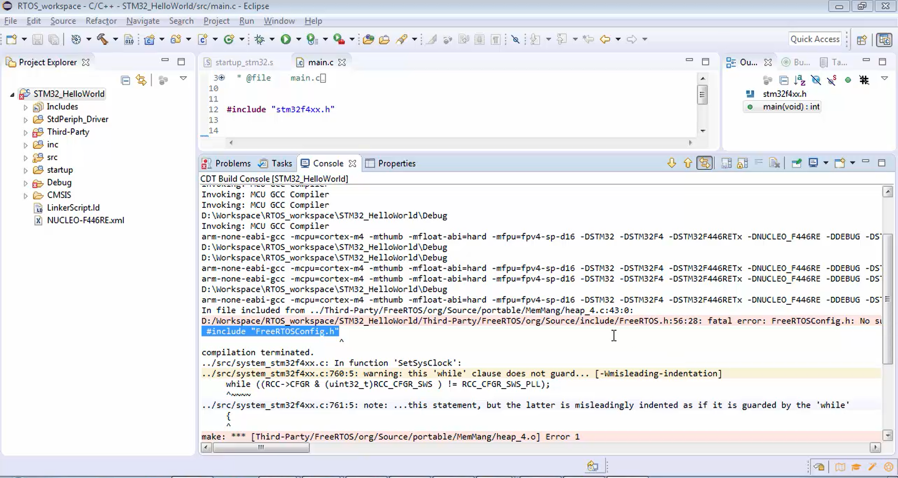Screen dimensions: 898x478
Task: Click the Open Perspective icon
Action: pos(861,39)
